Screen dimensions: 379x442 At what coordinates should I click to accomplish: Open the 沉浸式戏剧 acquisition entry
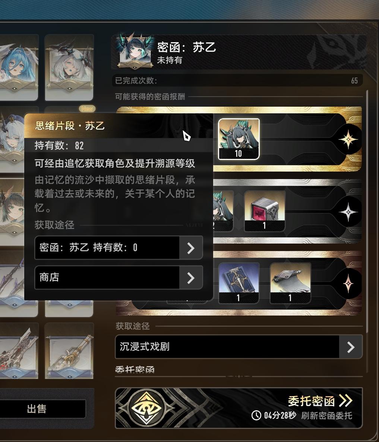coord(239,347)
